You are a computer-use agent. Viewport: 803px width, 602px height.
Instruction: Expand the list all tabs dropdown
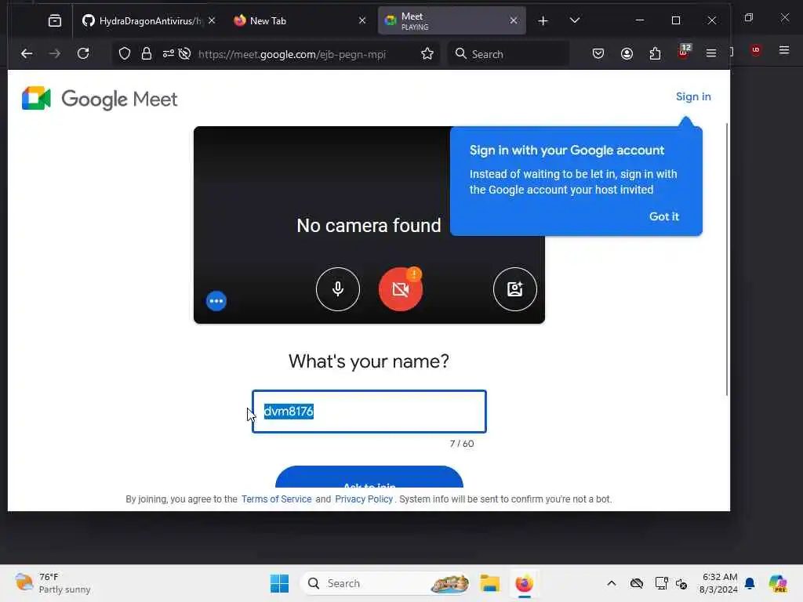pyautogui.click(x=575, y=20)
